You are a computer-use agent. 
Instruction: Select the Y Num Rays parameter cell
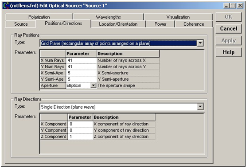(81, 66)
